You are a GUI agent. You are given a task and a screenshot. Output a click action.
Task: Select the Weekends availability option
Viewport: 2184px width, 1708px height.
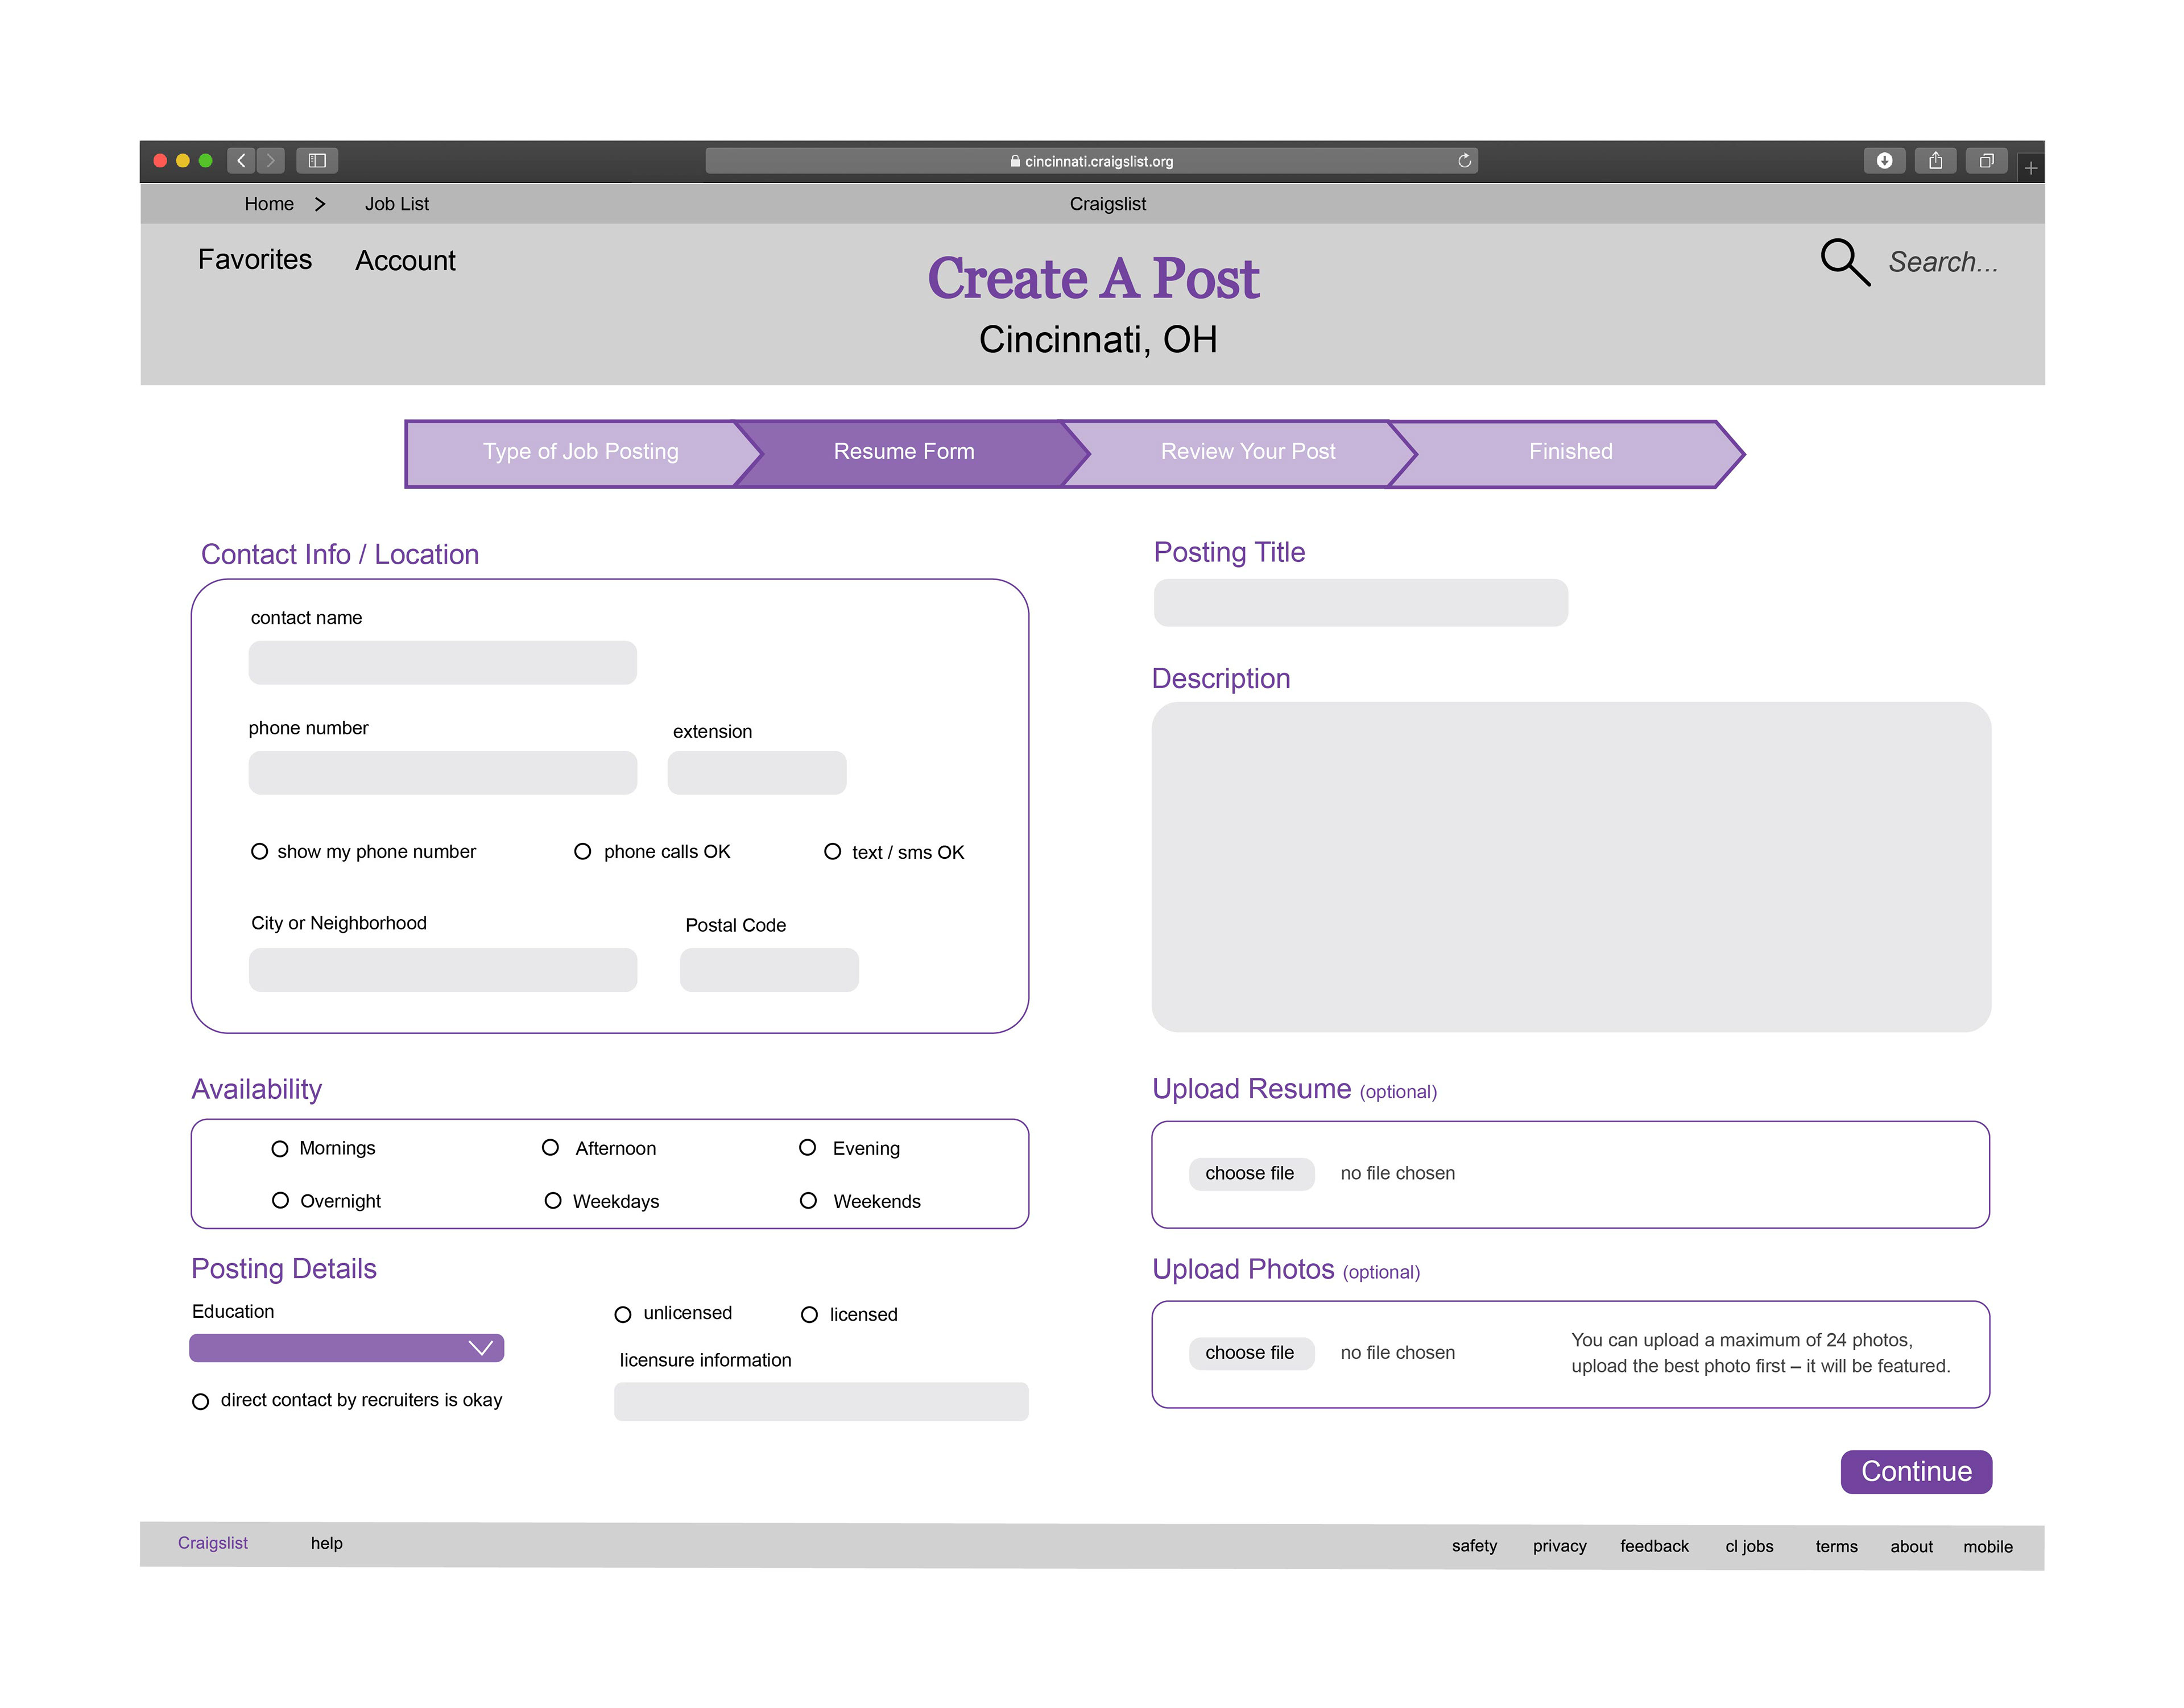(x=809, y=1200)
